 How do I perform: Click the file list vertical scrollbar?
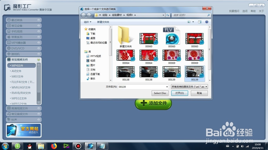(210, 49)
